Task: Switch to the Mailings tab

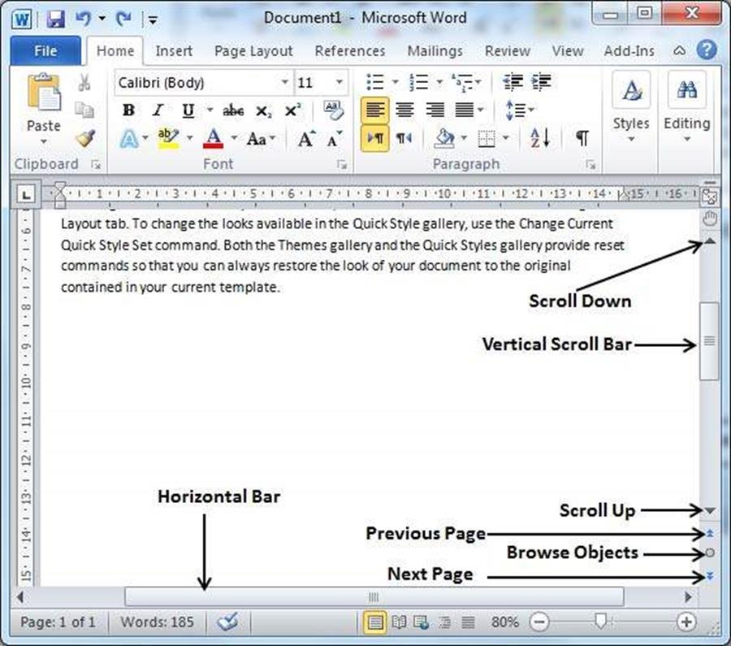Action: click(435, 50)
